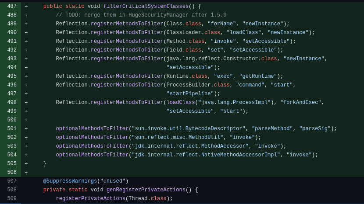Click the "startPipeline" string literal

190,93
